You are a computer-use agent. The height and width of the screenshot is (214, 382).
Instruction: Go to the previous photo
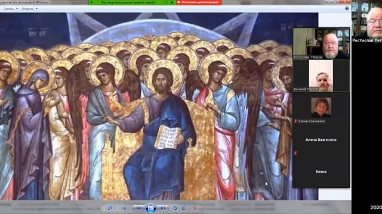139,208
